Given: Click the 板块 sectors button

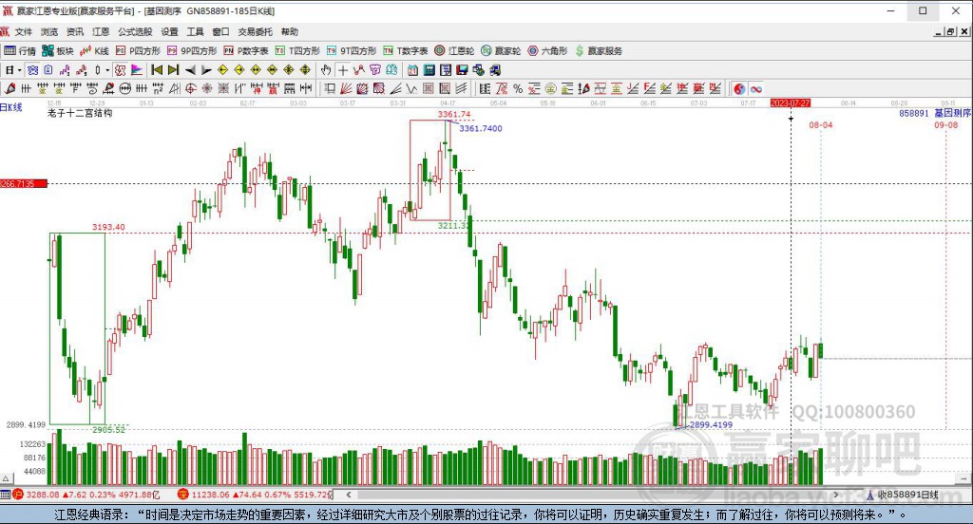Looking at the screenshot, I should pyautogui.click(x=58, y=51).
